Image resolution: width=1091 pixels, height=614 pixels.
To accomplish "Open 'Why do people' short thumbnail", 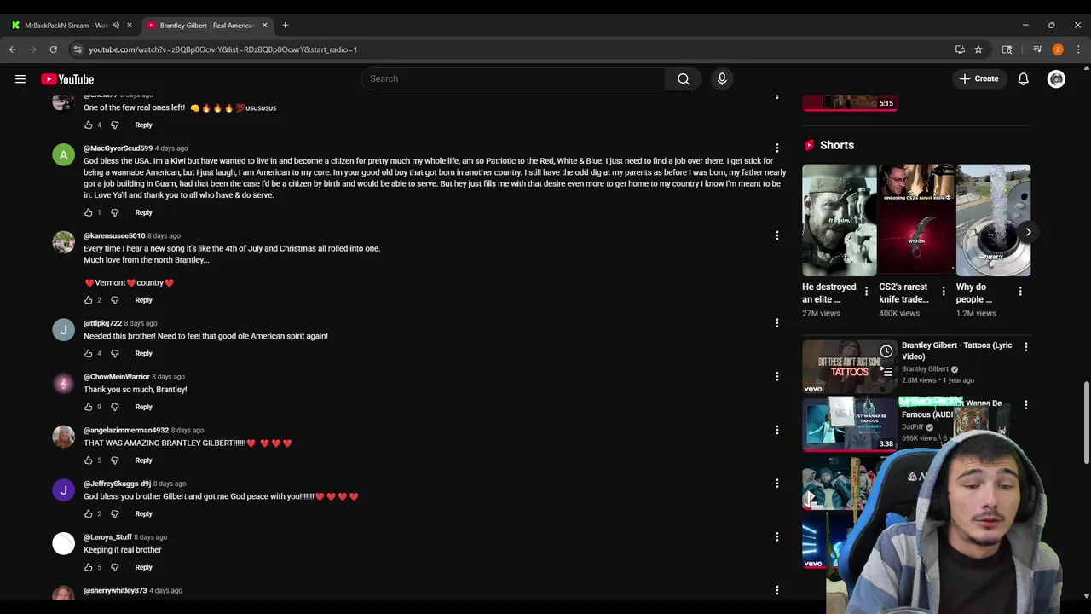I will click(993, 220).
